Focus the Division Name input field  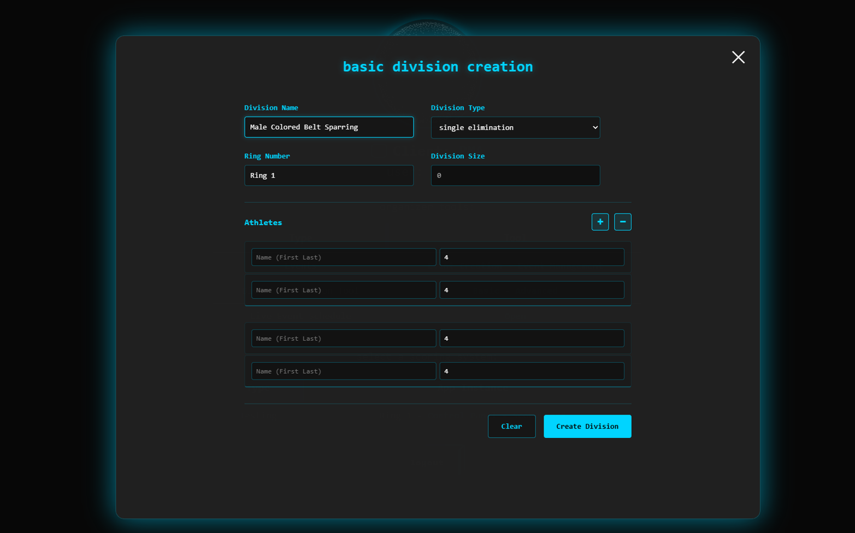[x=329, y=127]
